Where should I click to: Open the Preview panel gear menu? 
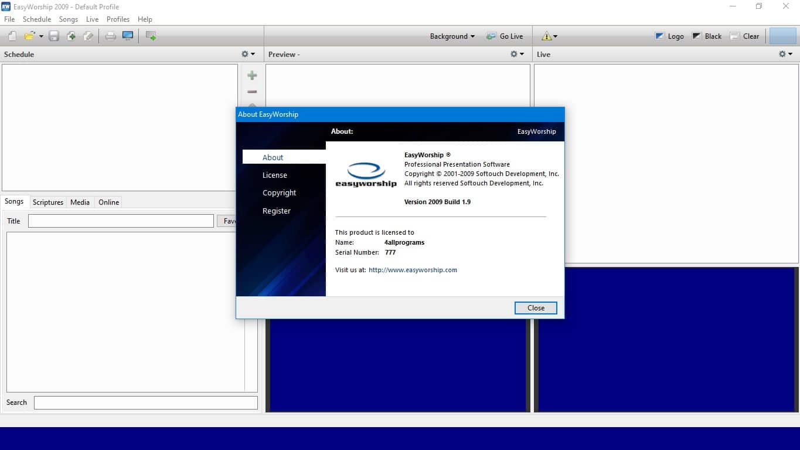pos(517,54)
